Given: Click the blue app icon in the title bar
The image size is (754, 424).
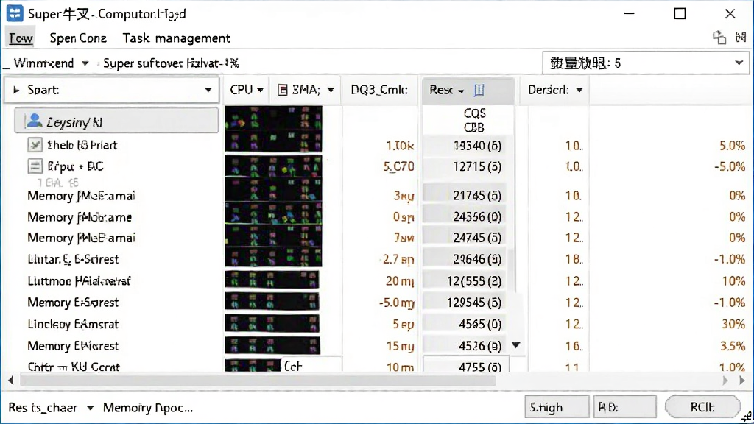Looking at the screenshot, I should coord(15,13).
